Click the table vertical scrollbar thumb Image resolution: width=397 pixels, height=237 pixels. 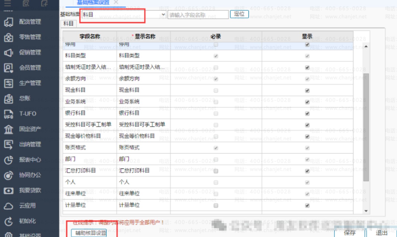point(366,127)
